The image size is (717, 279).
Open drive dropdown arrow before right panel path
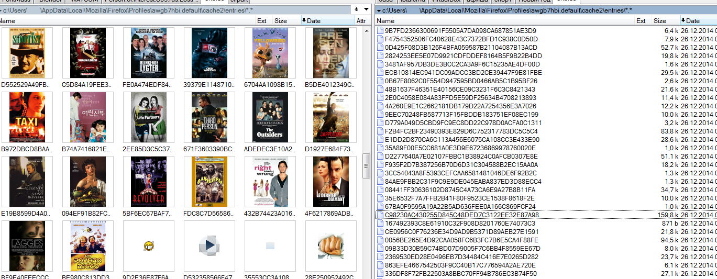(379, 10)
